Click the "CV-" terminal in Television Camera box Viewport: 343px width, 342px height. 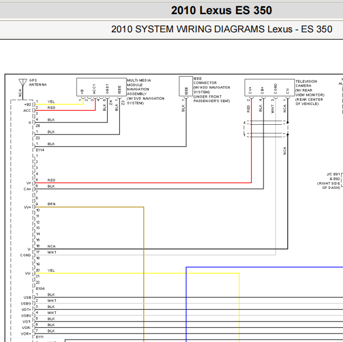287,91
